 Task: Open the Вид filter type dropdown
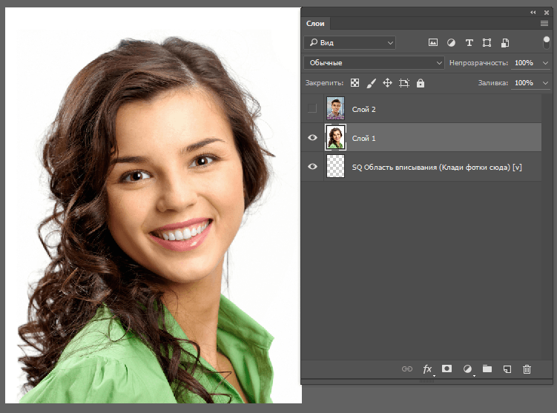[349, 42]
